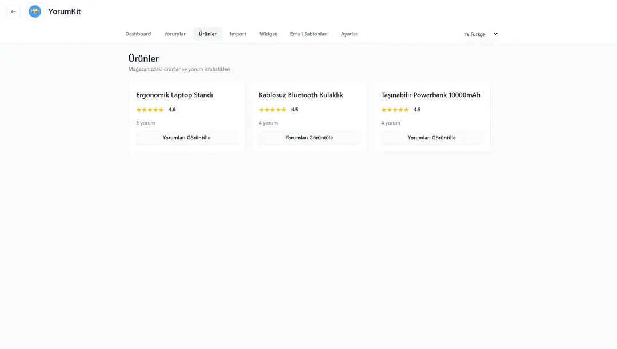The width and height of the screenshot is (617, 349).
Task: Click the Taşınabilir Powerbank 10000mAh title
Action: 431,95
